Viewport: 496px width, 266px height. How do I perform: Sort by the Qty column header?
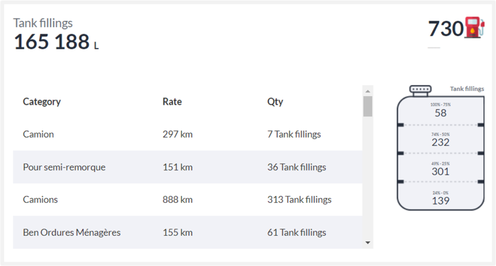(x=275, y=102)
